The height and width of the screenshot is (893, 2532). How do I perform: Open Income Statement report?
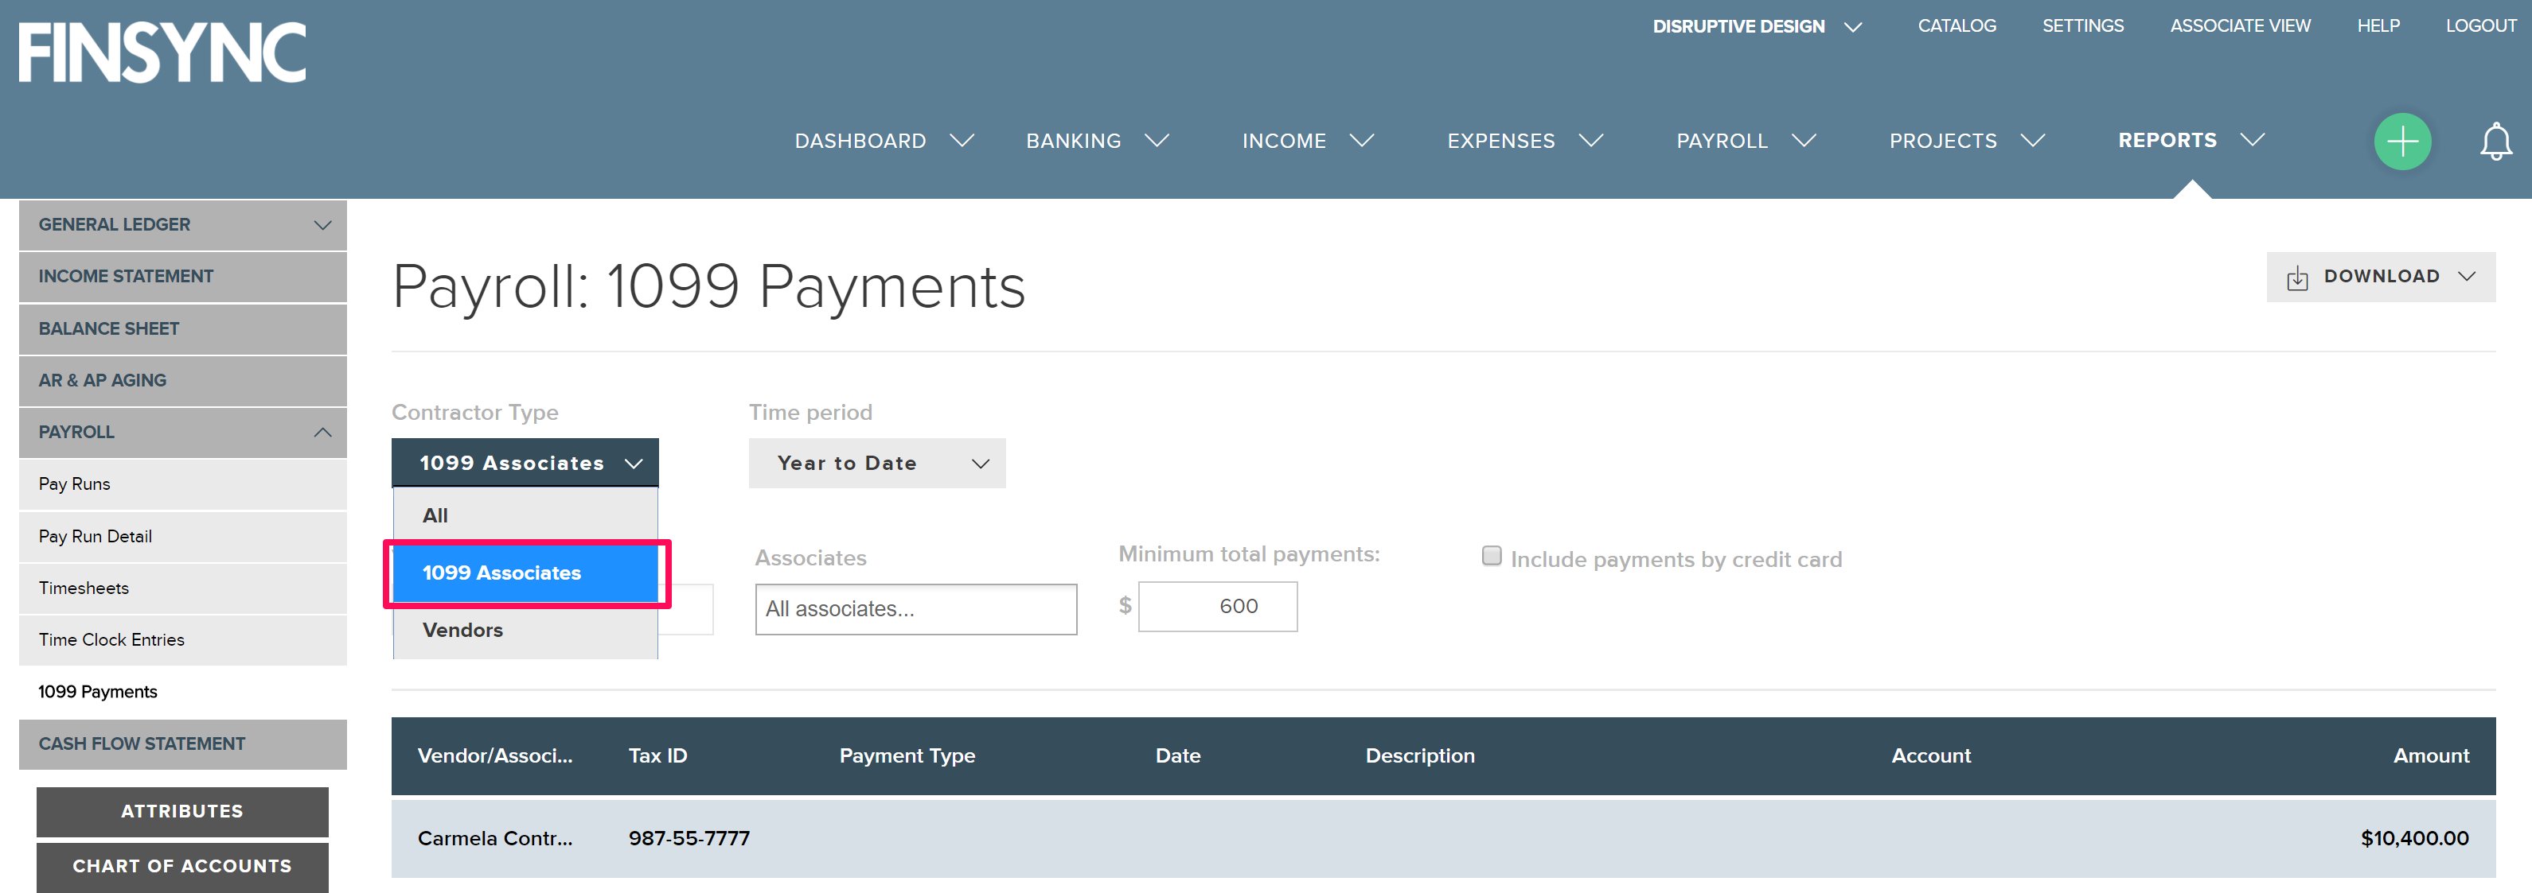coord(183,277)
